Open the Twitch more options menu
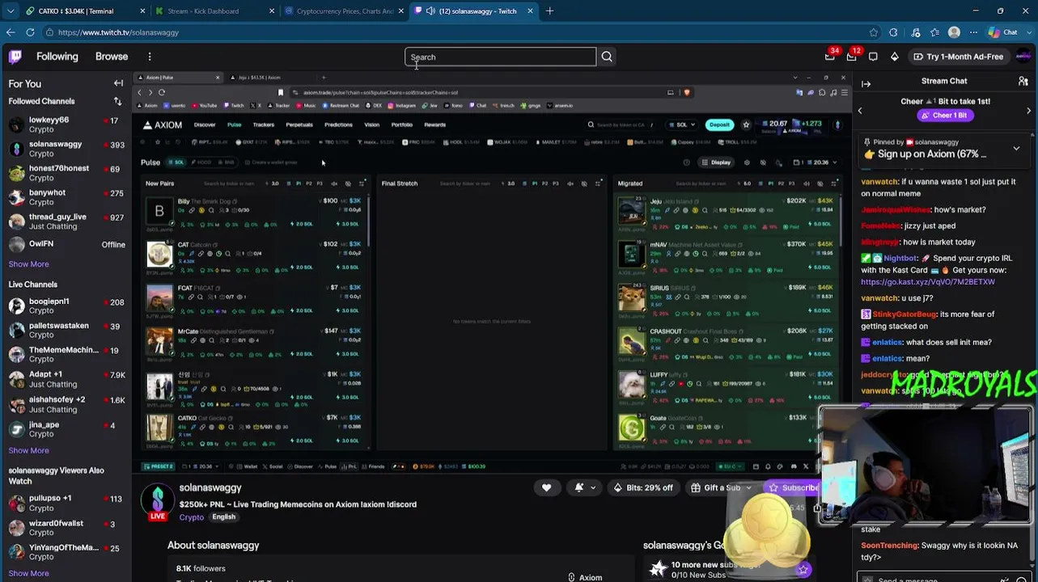Viewport: 1038px width, 582px height. pyautogui.click(x=150, y=57)
